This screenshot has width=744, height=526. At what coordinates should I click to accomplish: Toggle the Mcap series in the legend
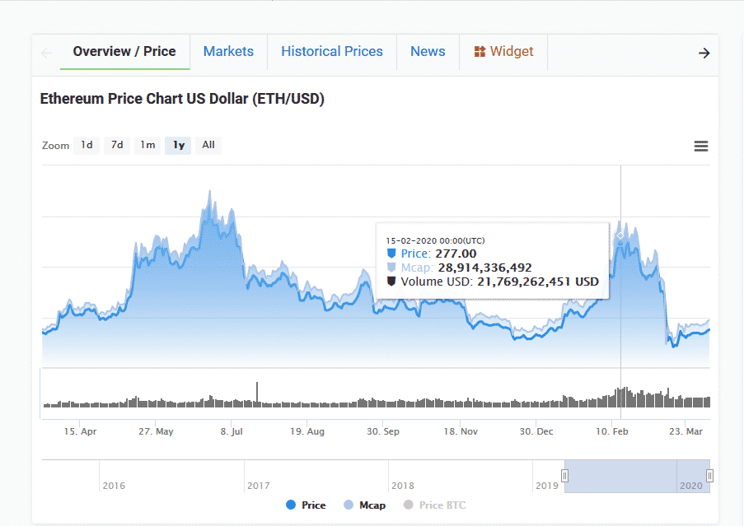[364, 505]
